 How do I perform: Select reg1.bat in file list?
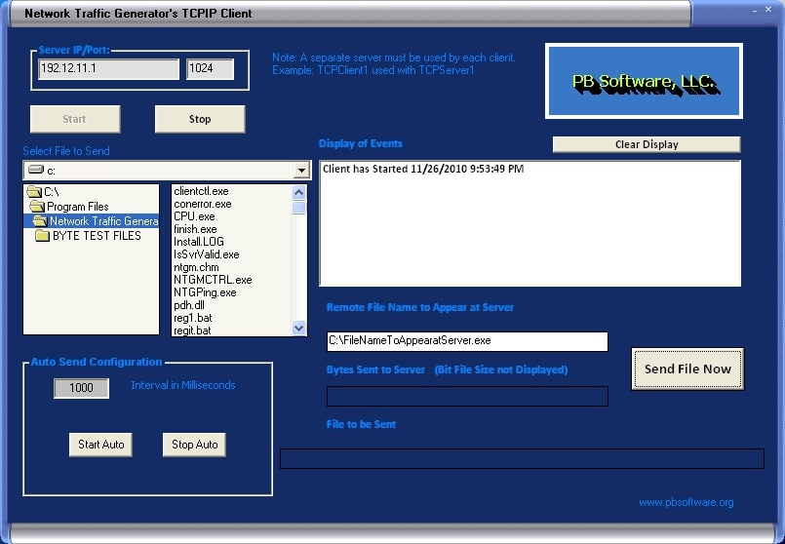(x=193, y=318)
